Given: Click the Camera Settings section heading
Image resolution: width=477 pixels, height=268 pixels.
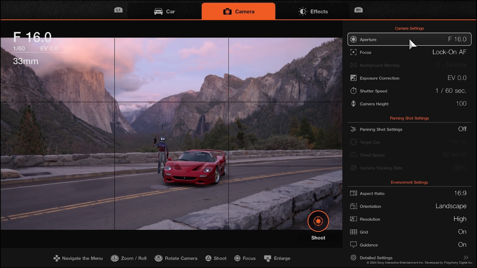Looking at the screenshot, I should coord(409,28).
